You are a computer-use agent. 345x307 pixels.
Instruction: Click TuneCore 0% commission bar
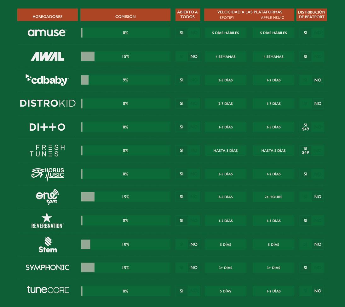pos(126,291)
